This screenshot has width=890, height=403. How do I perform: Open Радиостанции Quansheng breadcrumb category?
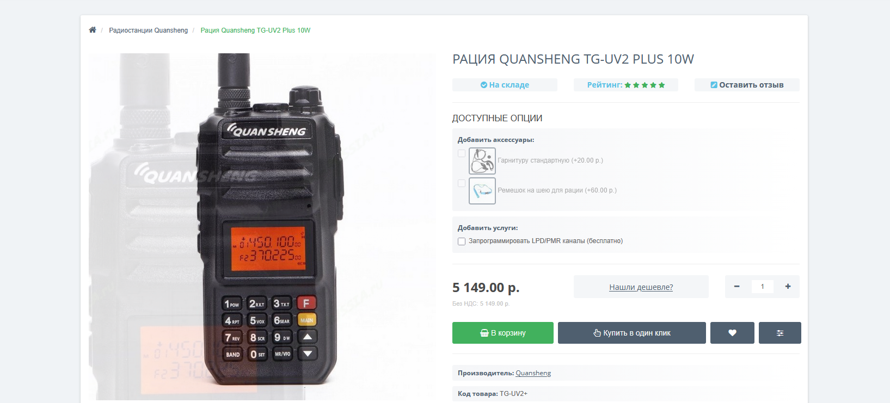pyautogui.click(x=148, y=30)
